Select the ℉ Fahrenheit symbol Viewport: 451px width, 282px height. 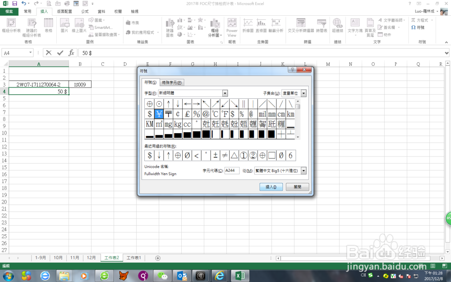click(225, 114)
